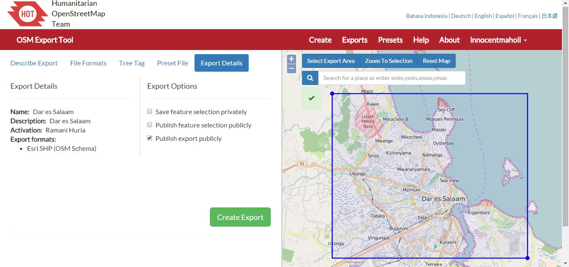Go to the Tree Tag tab
Image resolution: width=569 pixels, height=267 pixels.
[x=132, y=63]
